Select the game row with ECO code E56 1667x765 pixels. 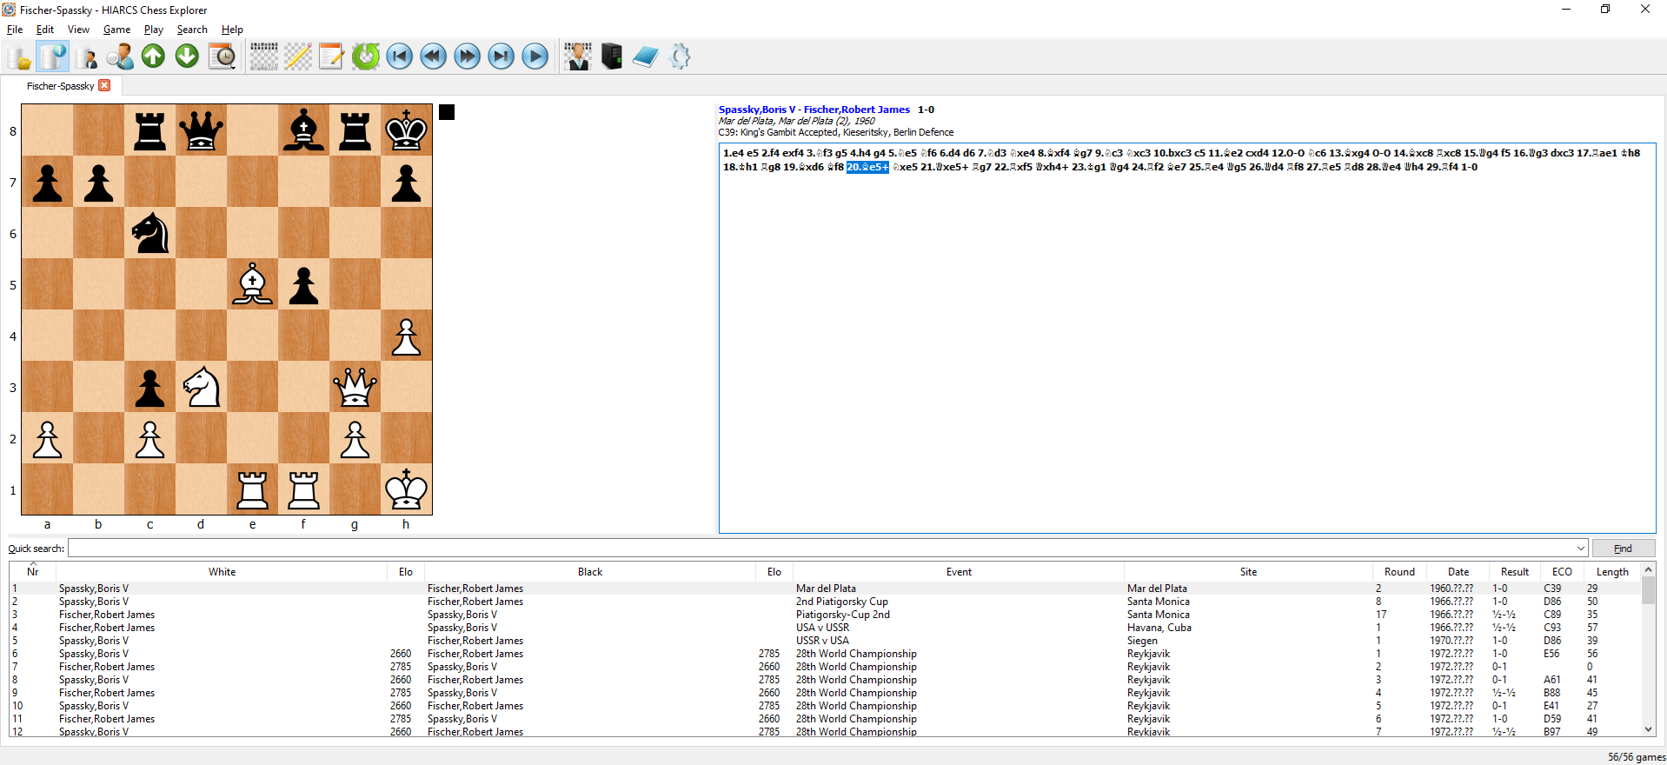click(826, 654)
